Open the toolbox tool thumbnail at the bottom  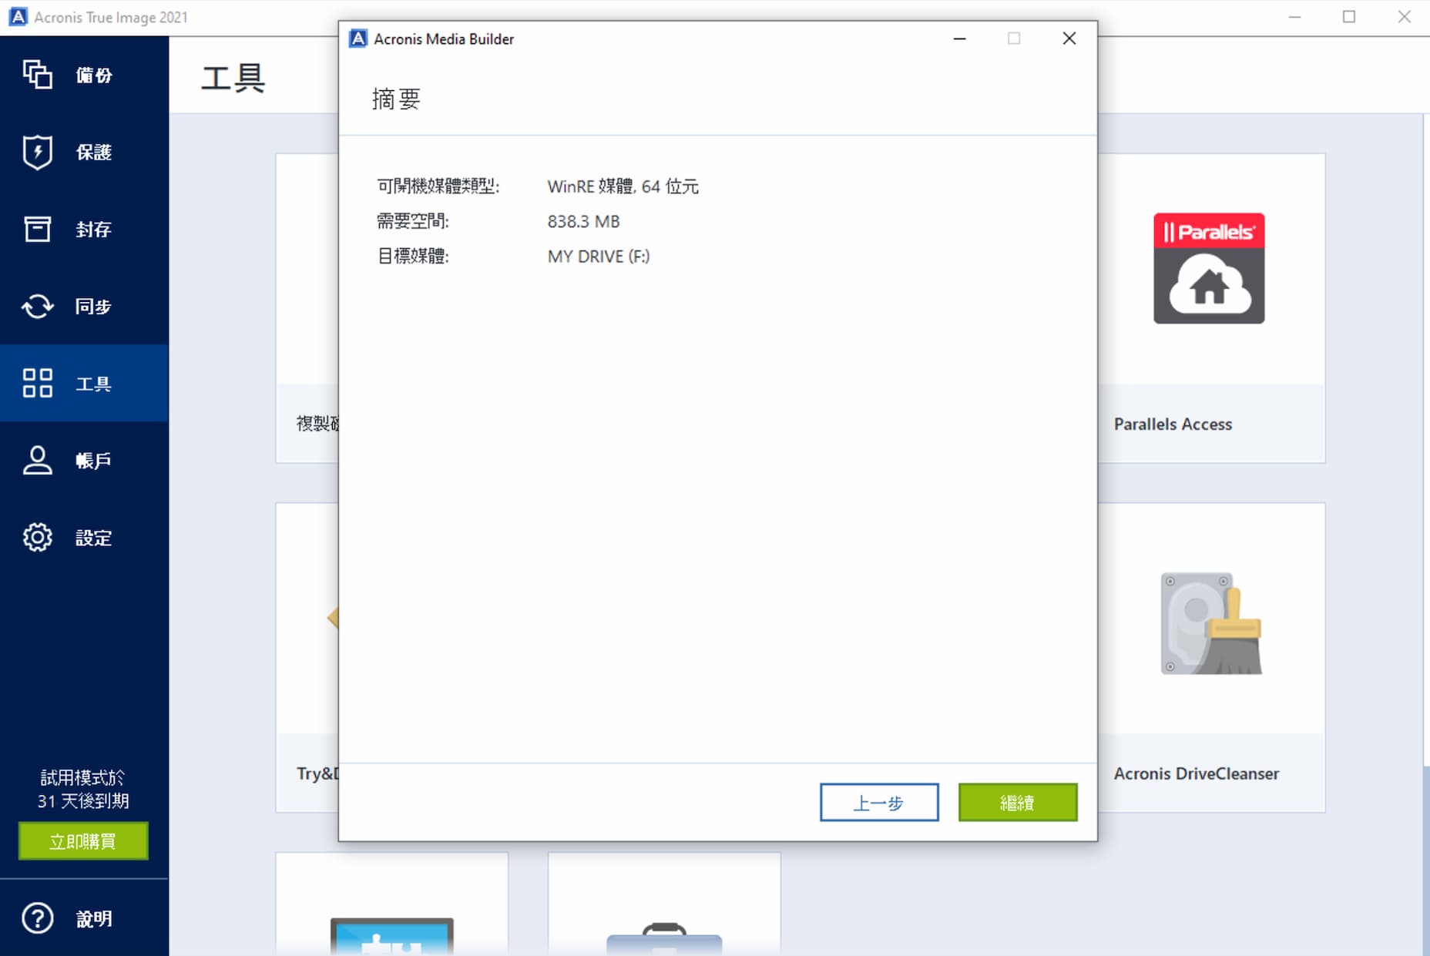(x=664, y=939)
